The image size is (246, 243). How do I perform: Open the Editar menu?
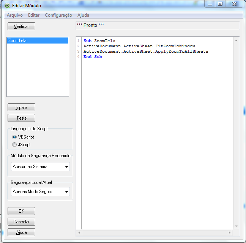pos(34,15)
